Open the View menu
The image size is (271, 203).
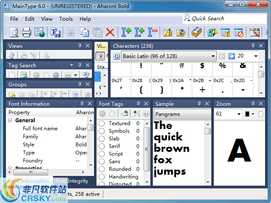tap(47, 19)
